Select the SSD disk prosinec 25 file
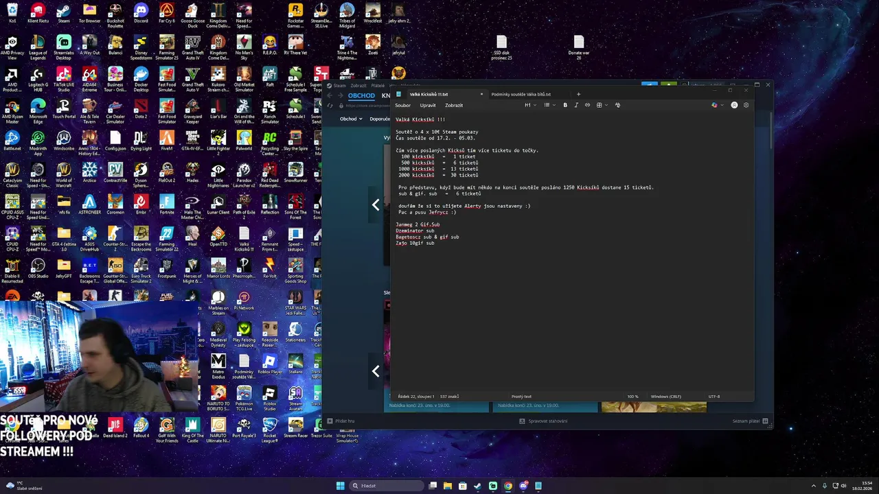The image size is (879, 494). point(501,48)
